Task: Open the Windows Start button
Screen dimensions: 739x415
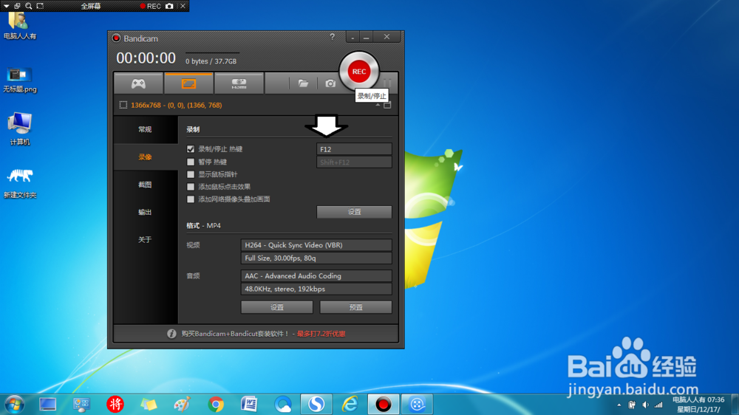Action: [x=14, y=404]
